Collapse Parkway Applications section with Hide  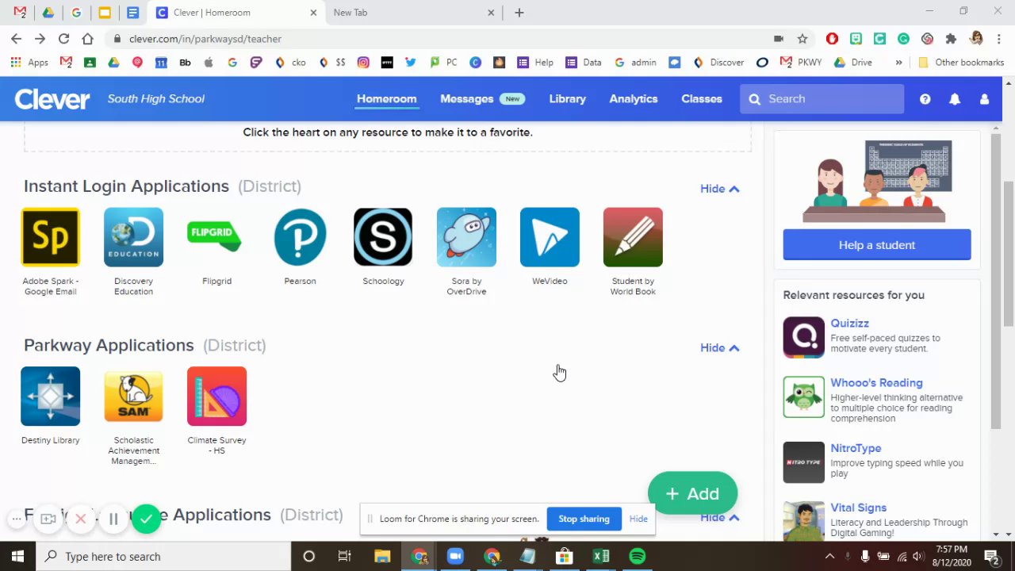(719, 348)
